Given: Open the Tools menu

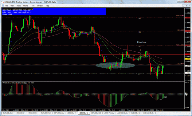Looking at the screenshot, I should click(x=33, y=6).
